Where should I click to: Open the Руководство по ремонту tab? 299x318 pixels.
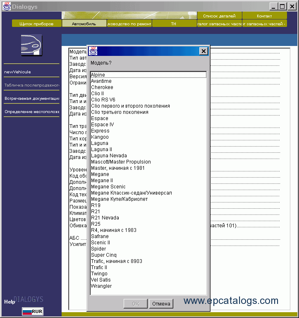coord(129,24)
